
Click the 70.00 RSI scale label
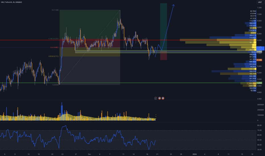[x=259, y=130]
